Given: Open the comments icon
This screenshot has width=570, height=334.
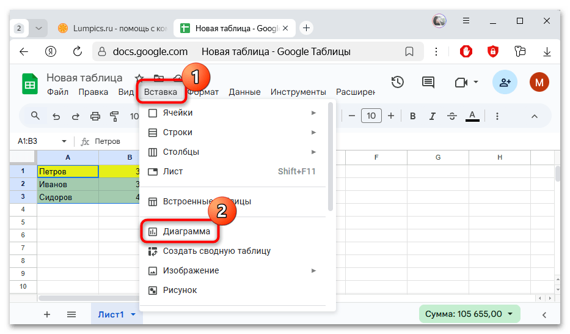Looking at the screenshot, I should pyautogui.click(x=428, y=82).
